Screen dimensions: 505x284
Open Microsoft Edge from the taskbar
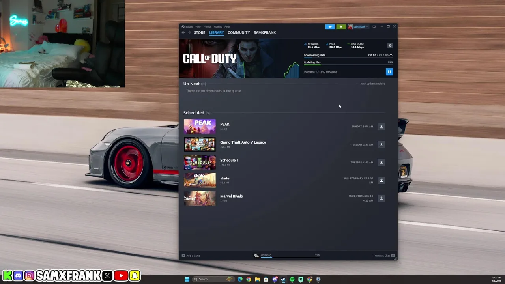[x=240, y=279]
